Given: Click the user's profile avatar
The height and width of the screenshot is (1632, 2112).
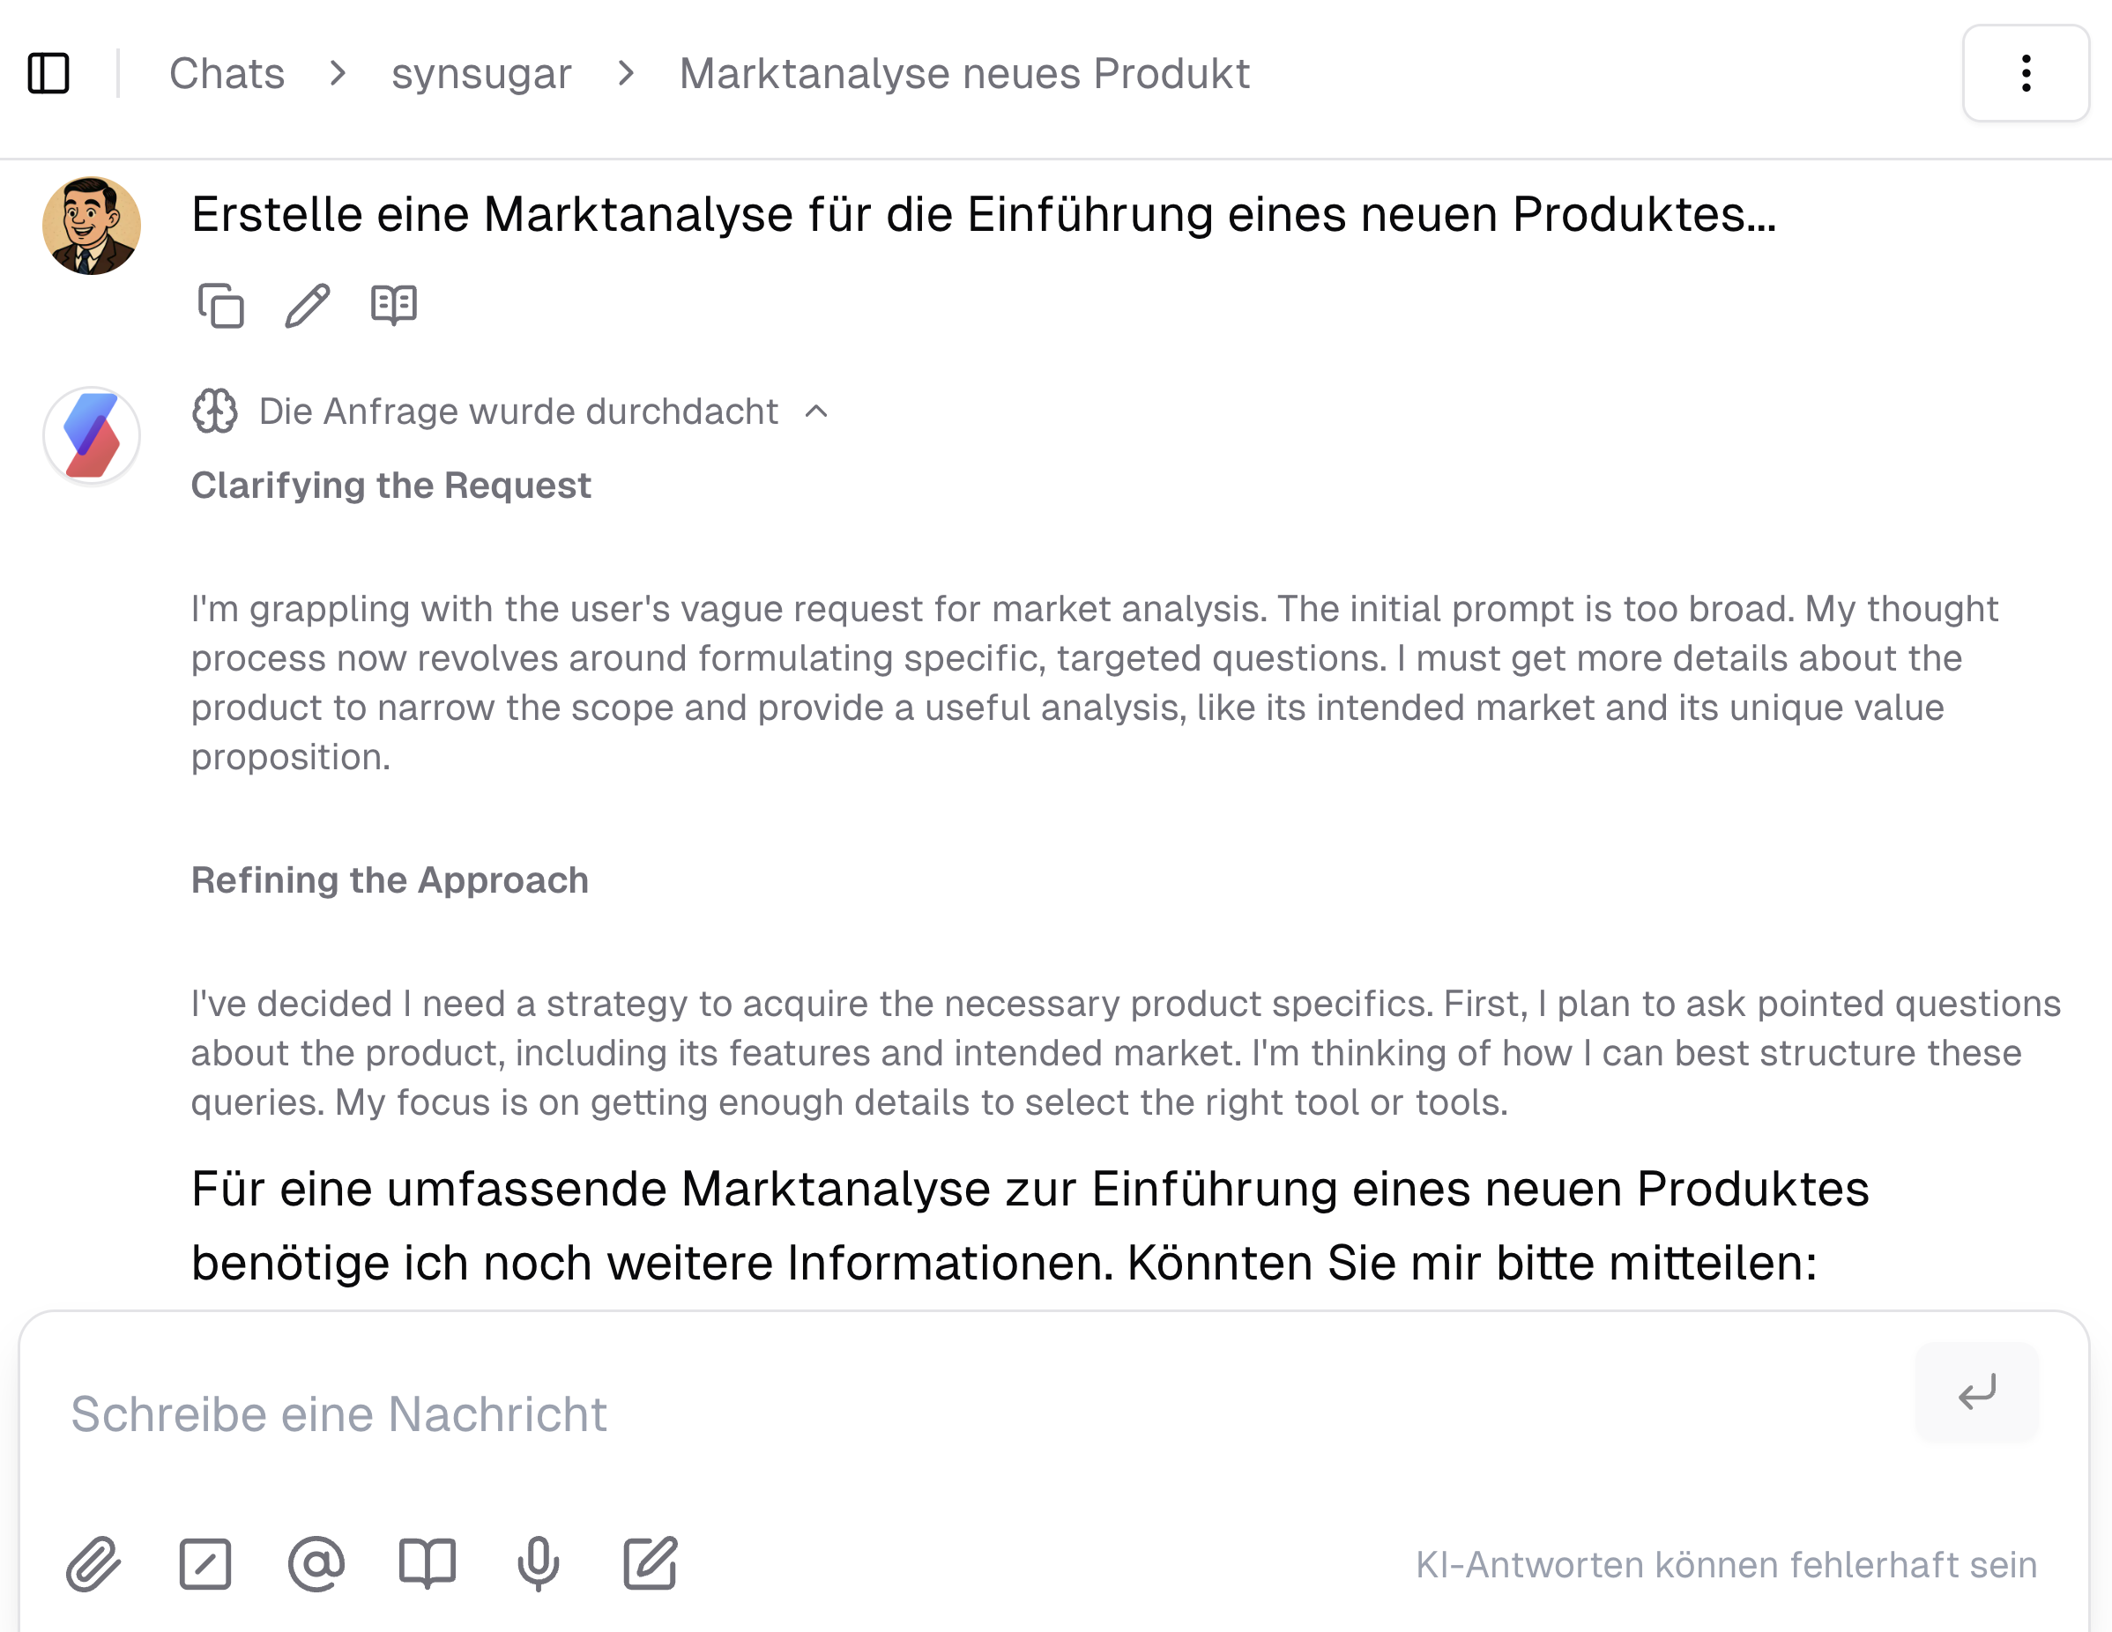Looking at the screenshot, I should [92, 226].
